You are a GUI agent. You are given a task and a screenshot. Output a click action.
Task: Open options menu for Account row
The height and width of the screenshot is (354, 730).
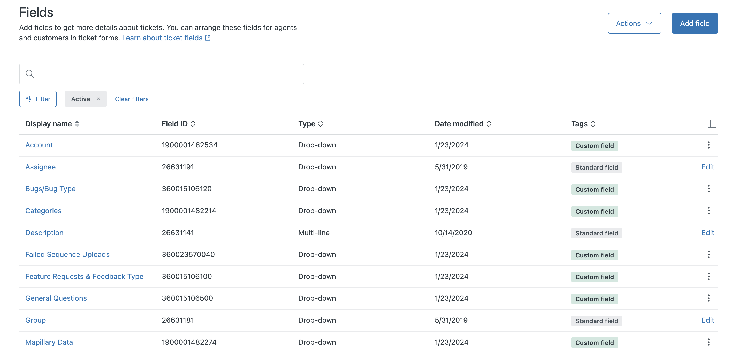709,145
